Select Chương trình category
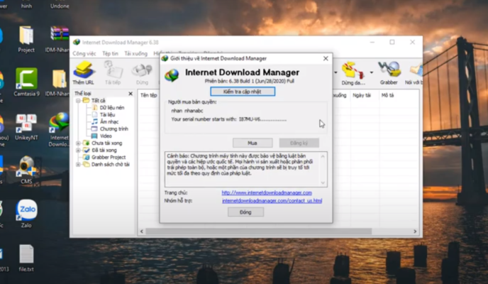The height and width of the screenshot is (284, 488). click(109, 129)
